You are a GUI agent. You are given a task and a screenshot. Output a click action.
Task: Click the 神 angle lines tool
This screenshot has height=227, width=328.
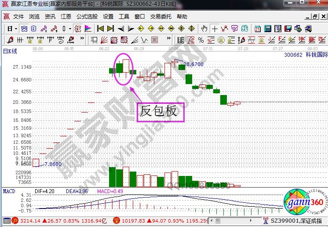(302, 40)
